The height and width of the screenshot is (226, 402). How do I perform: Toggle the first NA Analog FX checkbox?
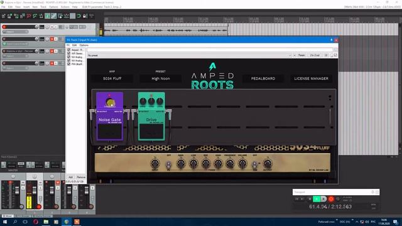[68, 57]
